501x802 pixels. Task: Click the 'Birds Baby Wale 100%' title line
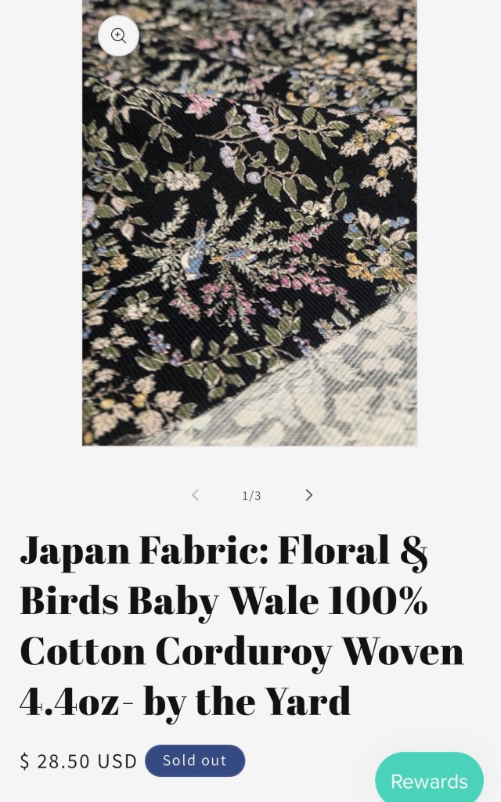223,601
